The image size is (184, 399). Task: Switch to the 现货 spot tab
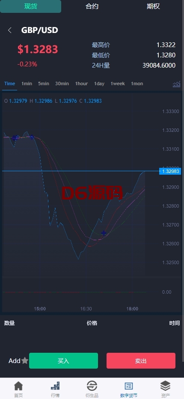click(30, 6)
